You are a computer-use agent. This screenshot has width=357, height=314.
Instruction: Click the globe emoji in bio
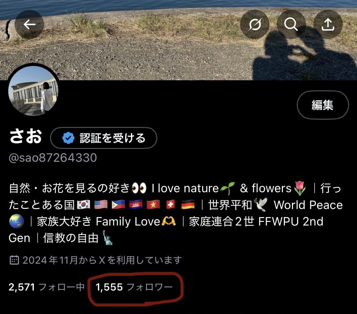(16, 221)
